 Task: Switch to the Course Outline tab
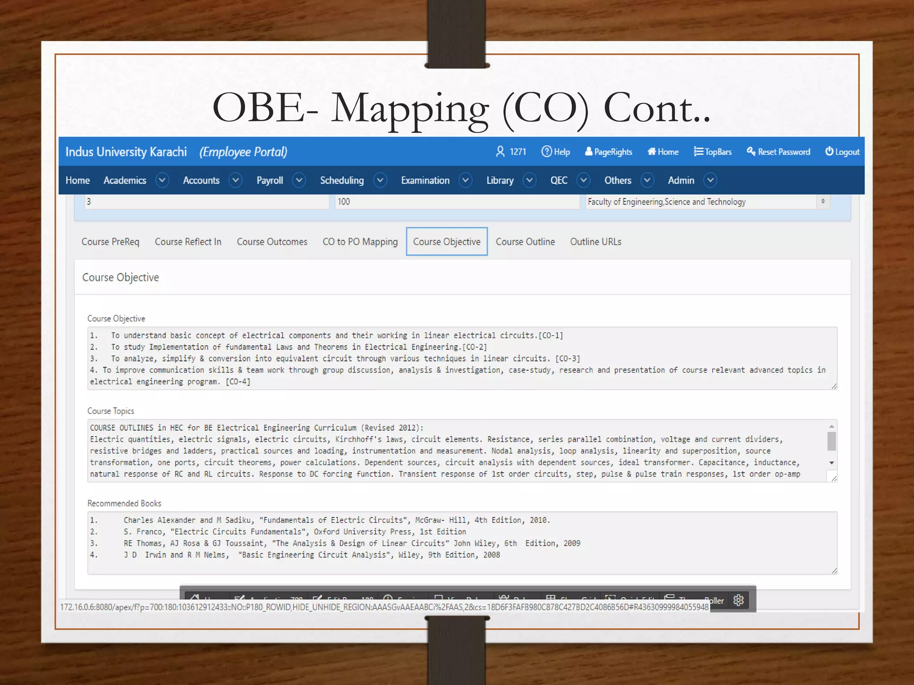525,242
